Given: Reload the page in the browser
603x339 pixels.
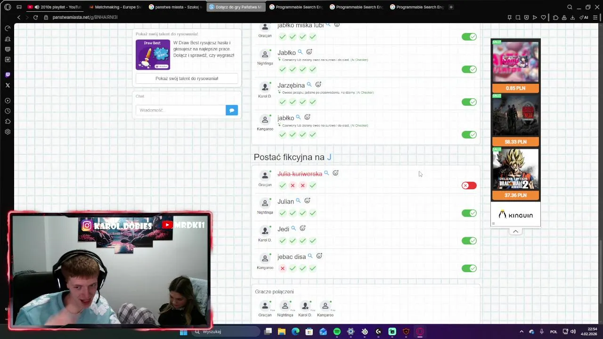Looking at the screenshot, I should pos(35,17).
